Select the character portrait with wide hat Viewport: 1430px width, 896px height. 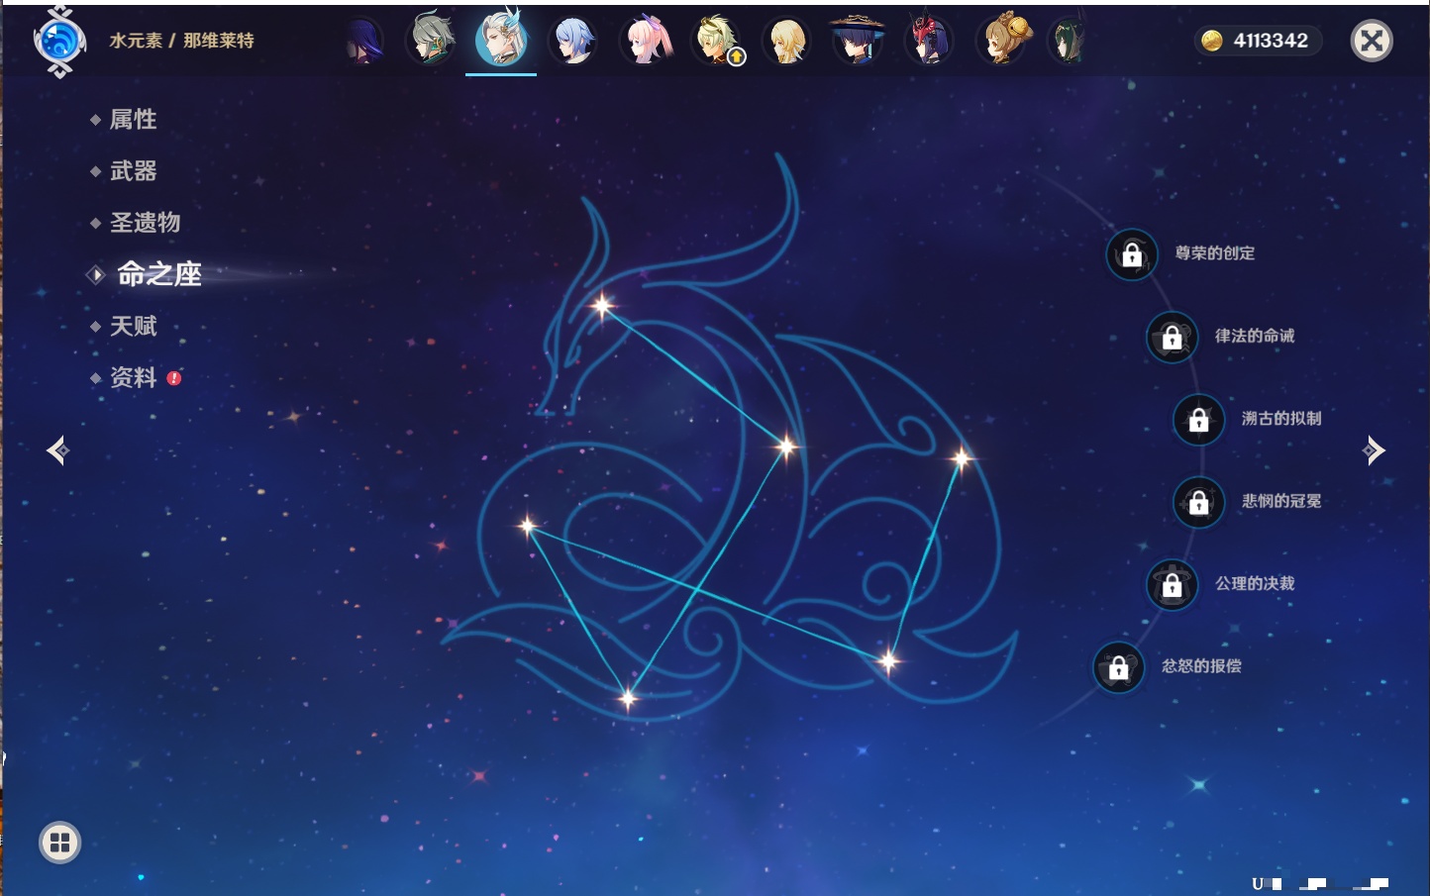tap(857, 41)
